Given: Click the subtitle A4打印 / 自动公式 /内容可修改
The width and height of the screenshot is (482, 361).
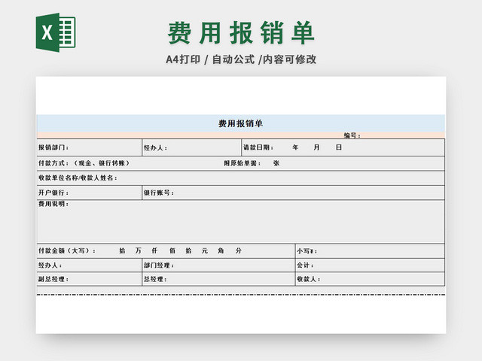Looking at the screenshot, I should pyautogui.click(x=241, y=59).
